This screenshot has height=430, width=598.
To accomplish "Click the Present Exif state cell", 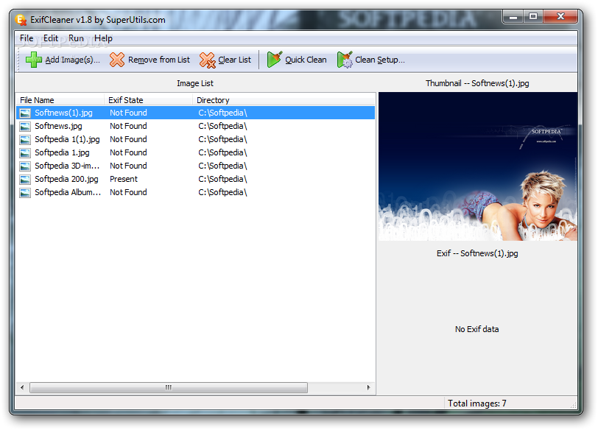I will pyautogui.click(x=124, y=179).
